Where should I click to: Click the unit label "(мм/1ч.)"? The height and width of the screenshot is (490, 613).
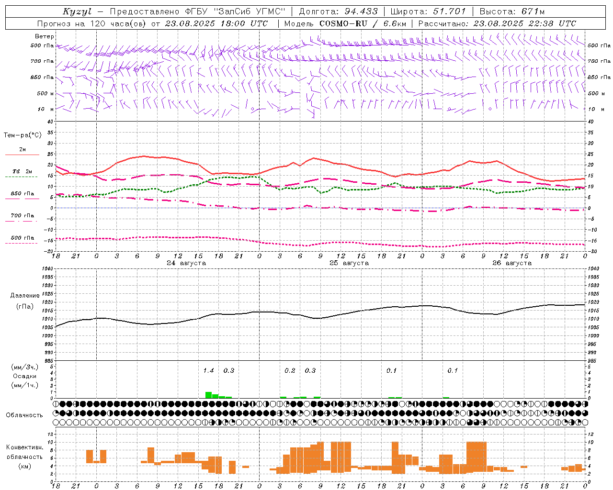25,385
